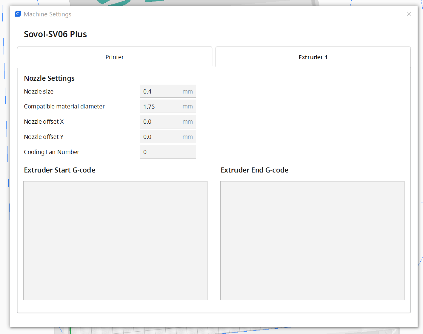
Task: Click the Nozzle offset Y label
Action: 44,137
